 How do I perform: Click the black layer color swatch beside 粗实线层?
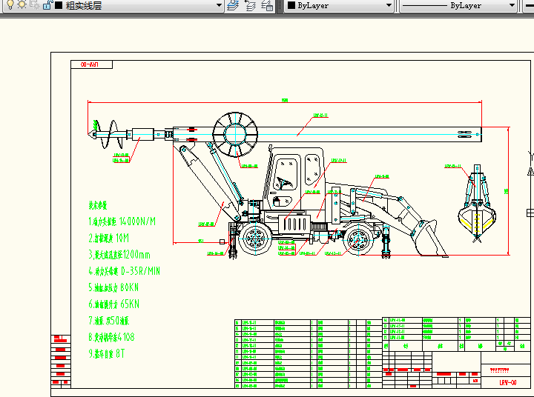pyautogui.click(x=58, y=5)
